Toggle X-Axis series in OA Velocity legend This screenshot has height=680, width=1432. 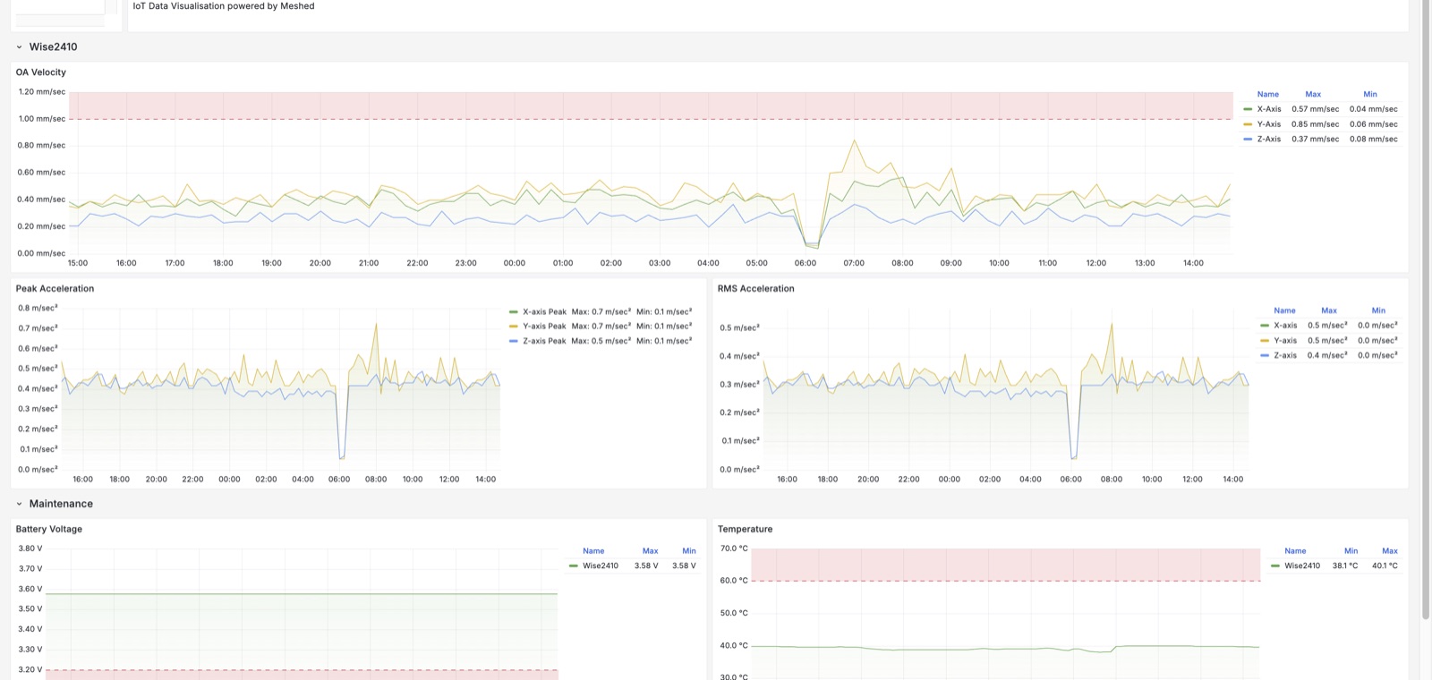1268,109
